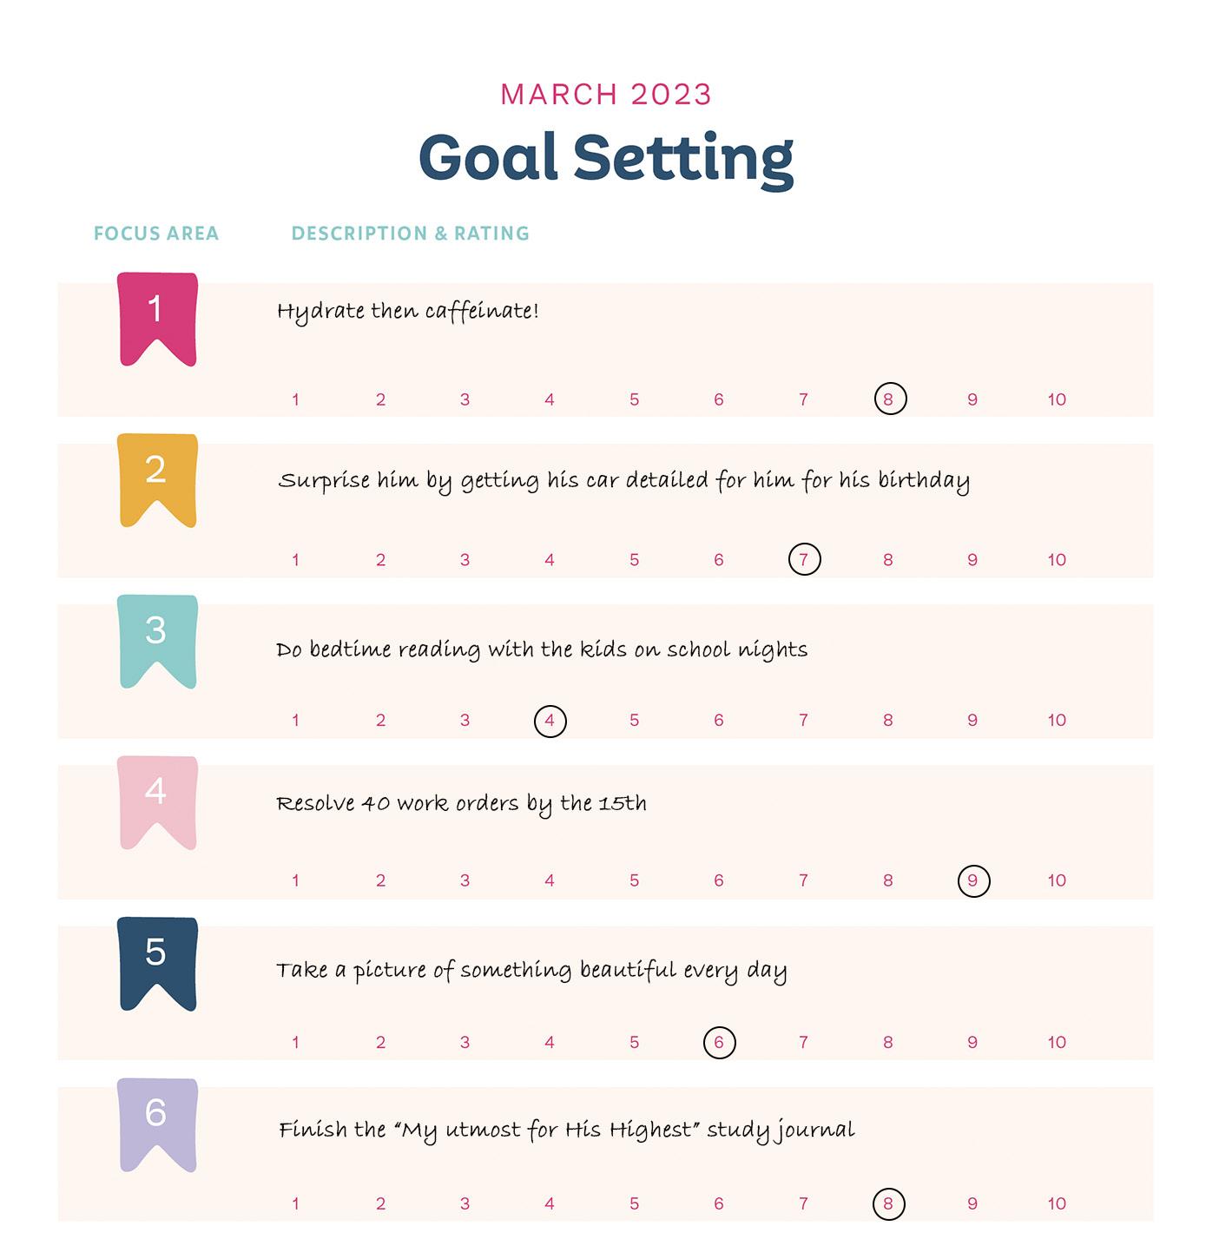1206x1259 pixels.
Task: Click the 'Goal Setting' title
Action: [605, 157]
